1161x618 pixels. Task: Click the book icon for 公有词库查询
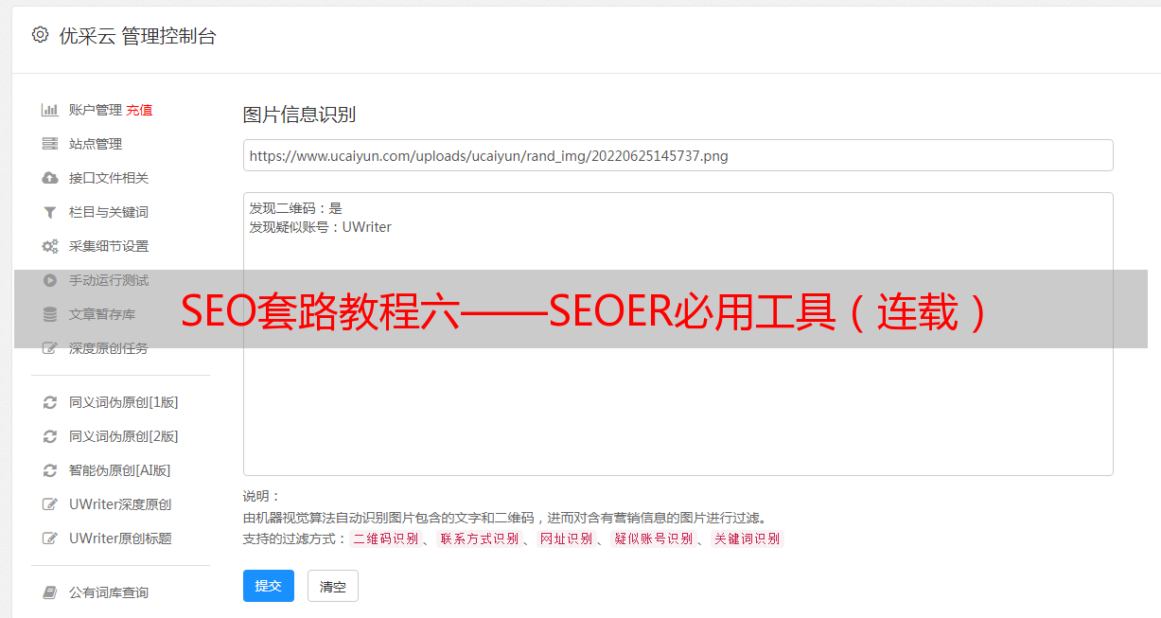pos(50,592)
